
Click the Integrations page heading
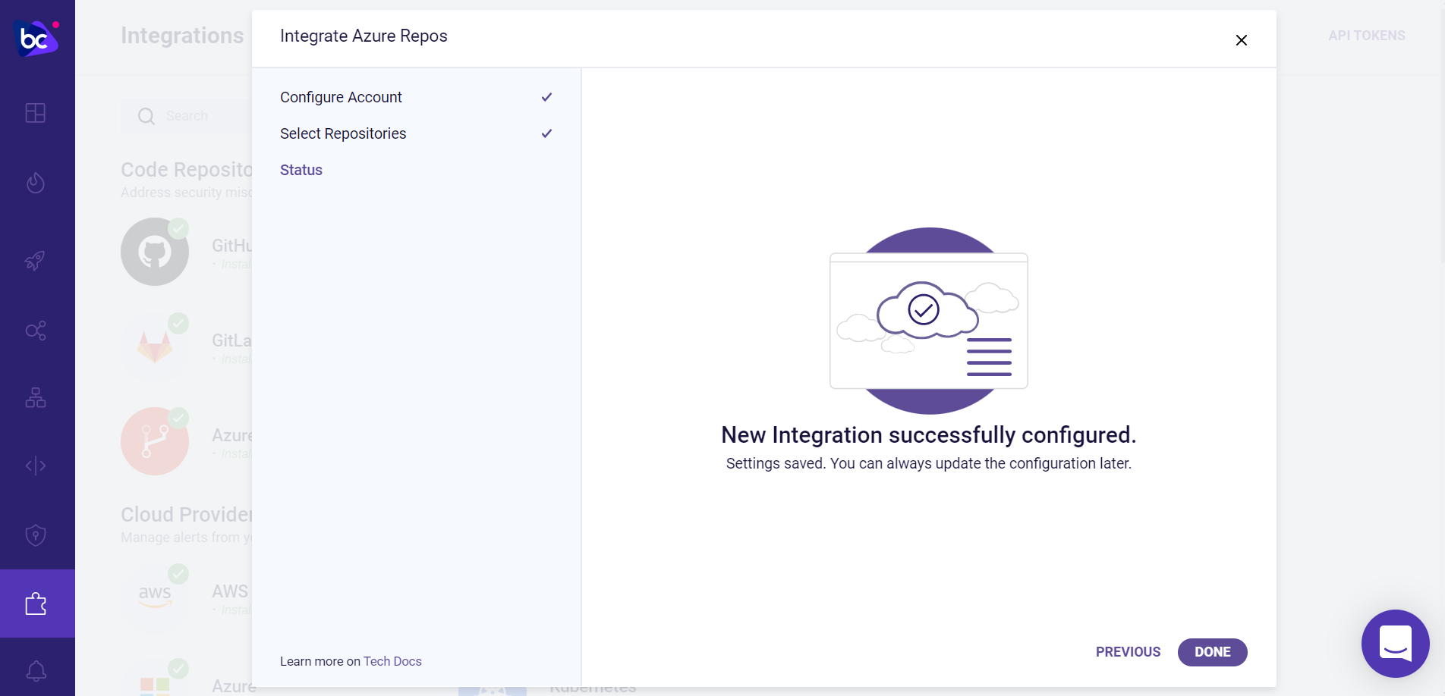182,36
